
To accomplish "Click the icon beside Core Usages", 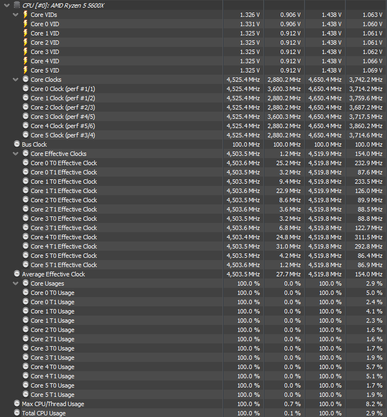I will [26, 283].
